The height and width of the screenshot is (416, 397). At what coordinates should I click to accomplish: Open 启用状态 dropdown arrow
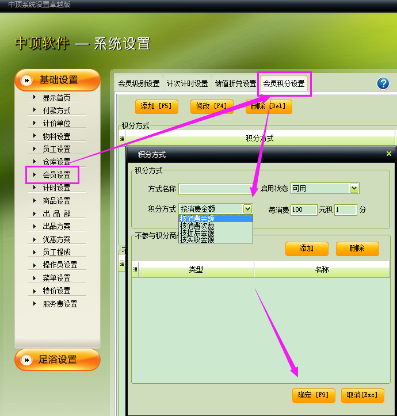pos(354,188)
